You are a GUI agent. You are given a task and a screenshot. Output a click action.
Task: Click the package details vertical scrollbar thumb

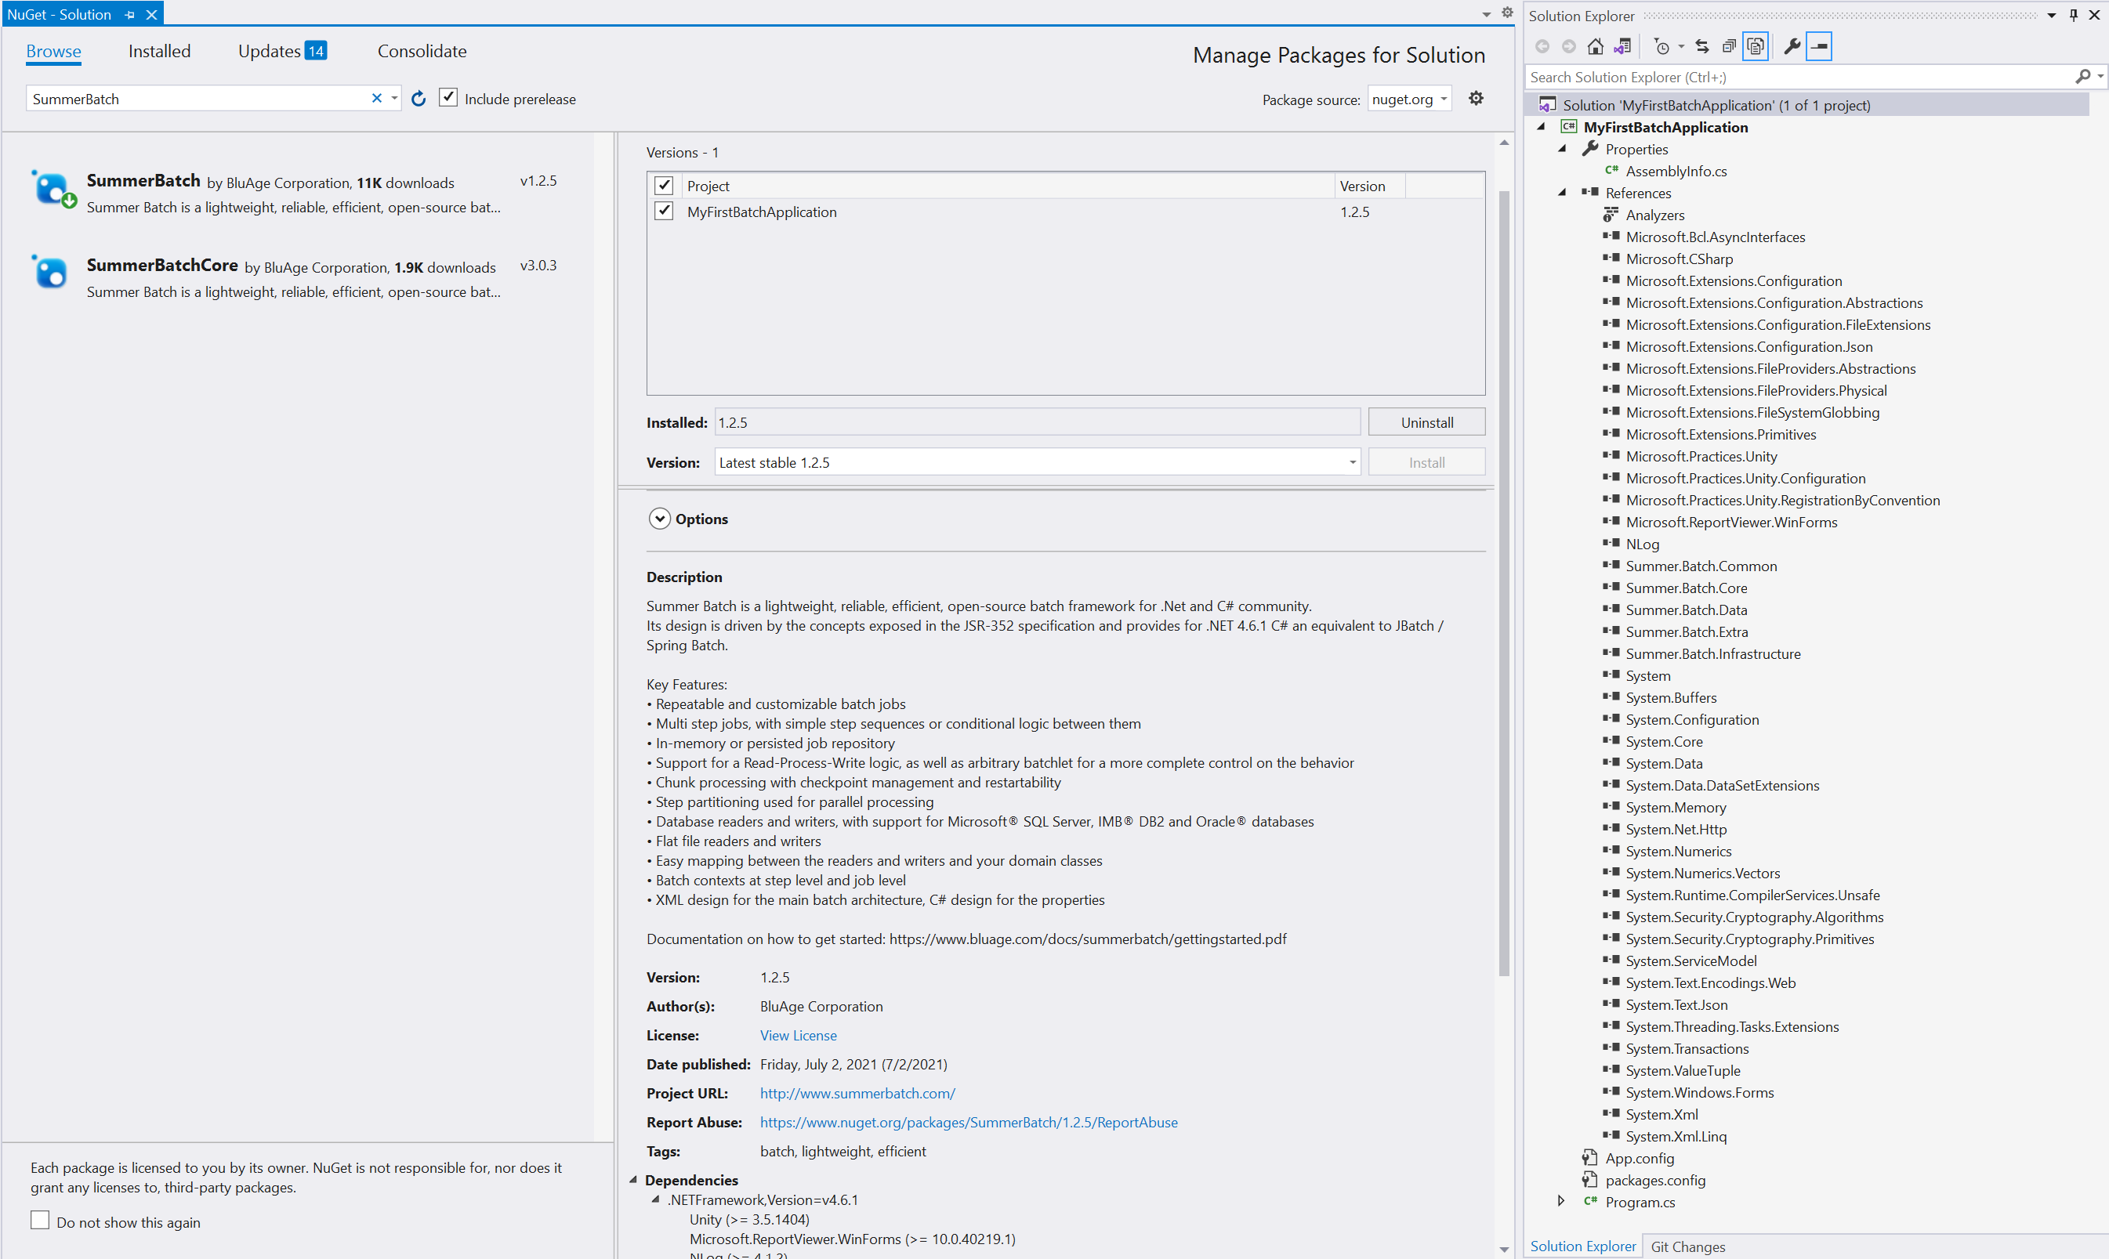point(1503,583)
